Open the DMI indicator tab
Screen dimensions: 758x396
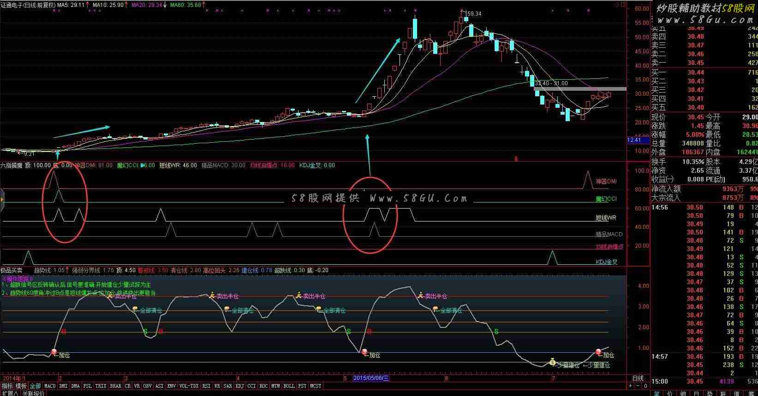pos(63,386)
